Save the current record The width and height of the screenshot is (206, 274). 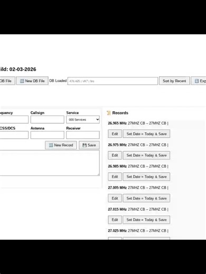click(89, 145)
